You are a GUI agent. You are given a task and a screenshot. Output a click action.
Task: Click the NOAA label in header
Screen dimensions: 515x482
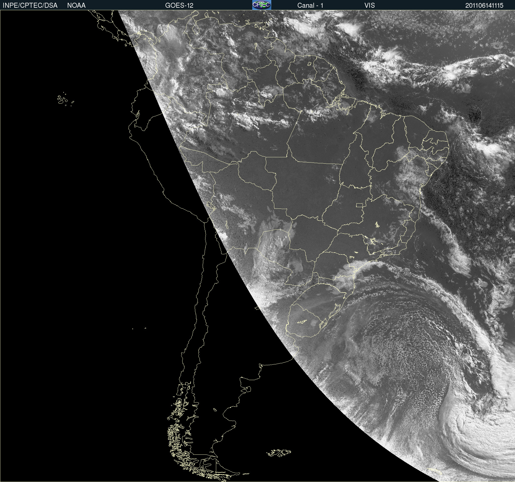(x=76, y=6)
